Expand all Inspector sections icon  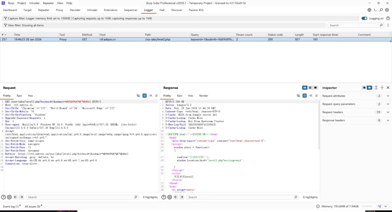tap(376, 88)
